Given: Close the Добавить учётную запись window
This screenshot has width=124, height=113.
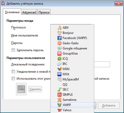Looking at the screenshot, I should tap(119, 4).
